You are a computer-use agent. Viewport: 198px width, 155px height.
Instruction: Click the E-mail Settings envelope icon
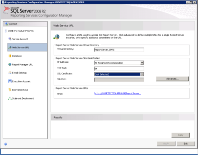pyautogui.click(x=10, y=73)
